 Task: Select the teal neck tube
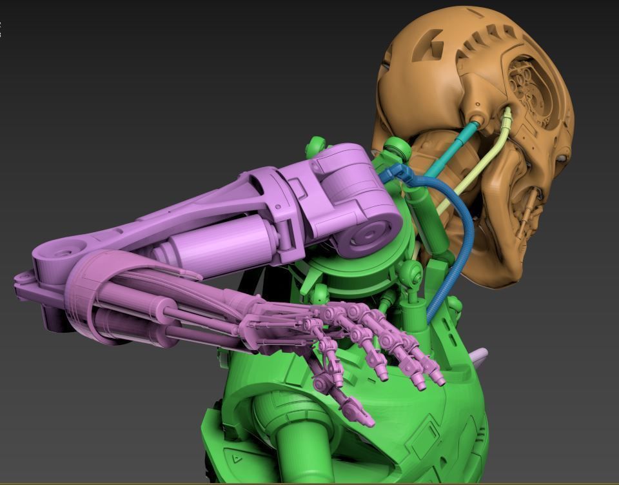tap(451, 150)
